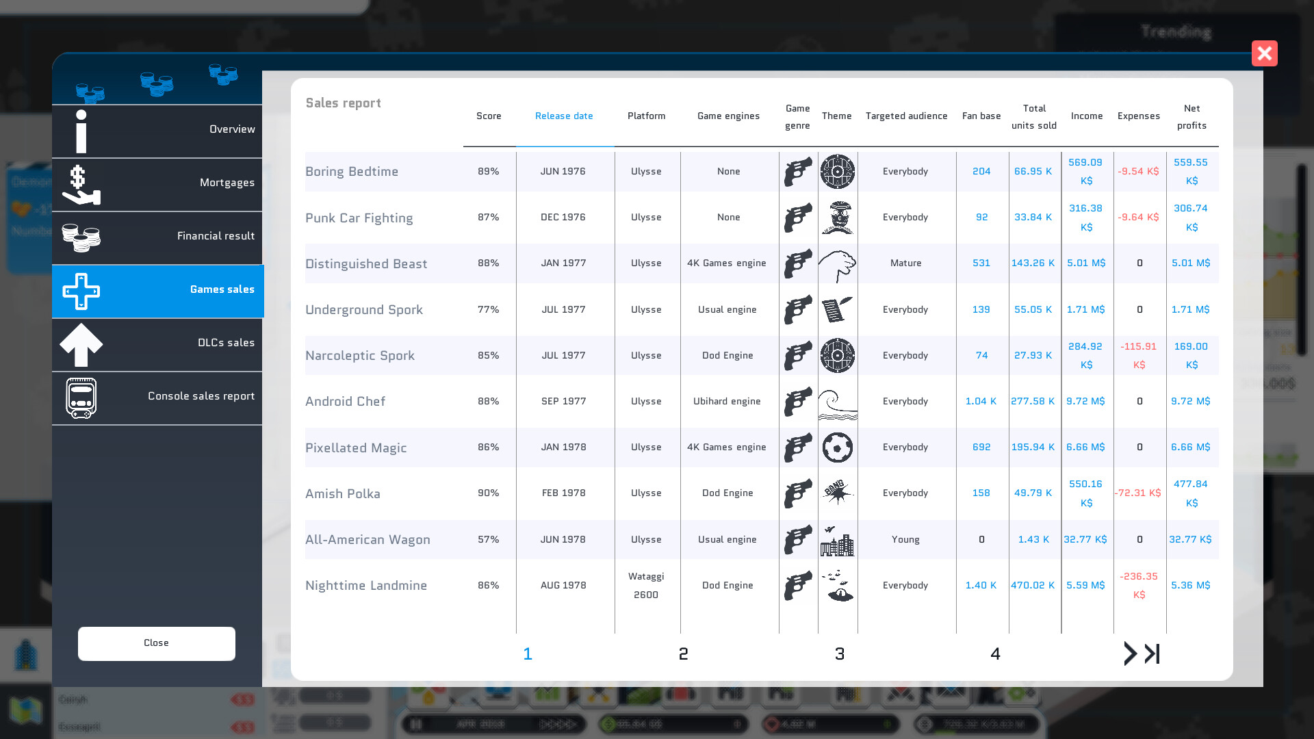Click the Pixellated Magic soccer ball theme icon
The height and width of the screenshot is (739, 1314).
(837, 448)
